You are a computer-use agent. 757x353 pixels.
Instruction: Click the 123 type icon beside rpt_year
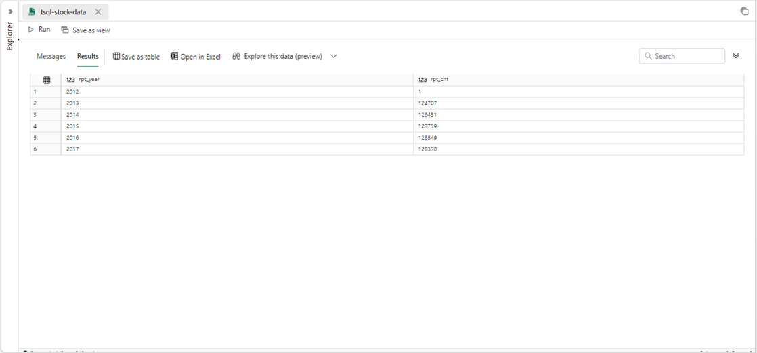(70, 80)
